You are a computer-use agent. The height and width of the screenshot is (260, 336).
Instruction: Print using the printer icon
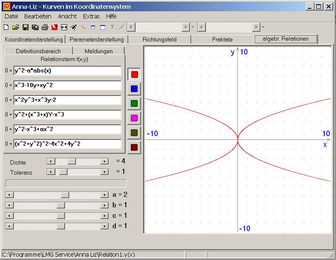click(45, 27)
